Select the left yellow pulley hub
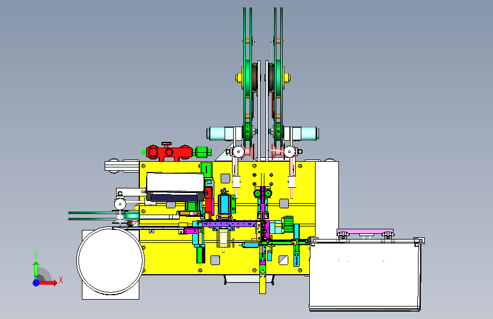The height and width of the screenshot is (319, 493). tap(239, 78)
